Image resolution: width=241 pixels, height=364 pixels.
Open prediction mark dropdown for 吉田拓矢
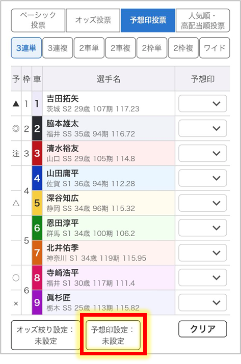[203, 103]
